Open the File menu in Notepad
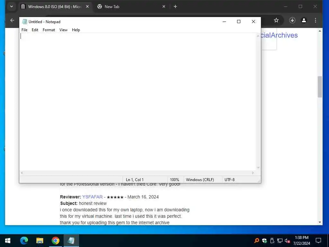 24,30
